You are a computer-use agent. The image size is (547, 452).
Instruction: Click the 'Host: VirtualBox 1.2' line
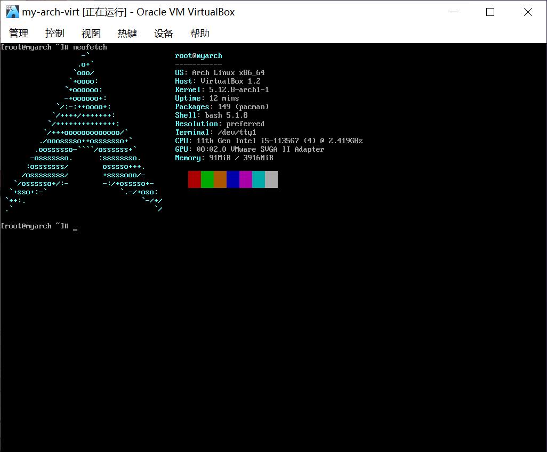(218, 81)
